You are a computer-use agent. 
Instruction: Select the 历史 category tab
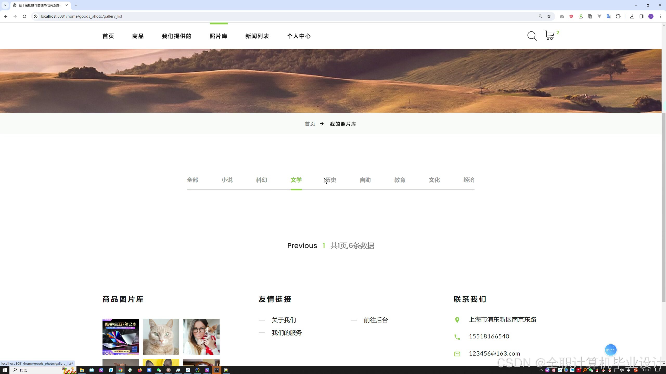[x=331, y=180]
